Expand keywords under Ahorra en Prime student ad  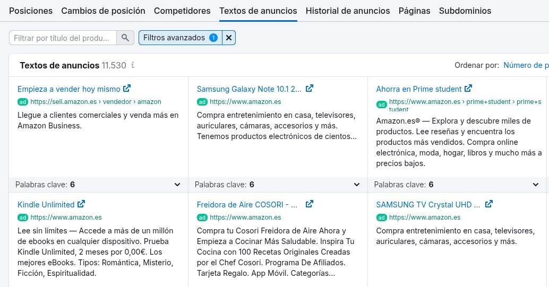point(536,185)
